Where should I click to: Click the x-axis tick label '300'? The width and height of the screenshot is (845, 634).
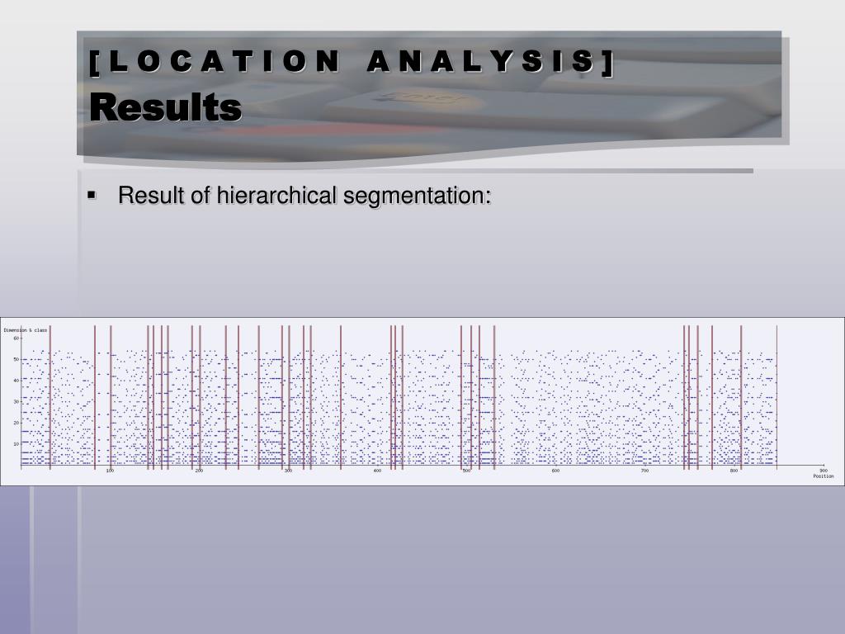(288, 471)
